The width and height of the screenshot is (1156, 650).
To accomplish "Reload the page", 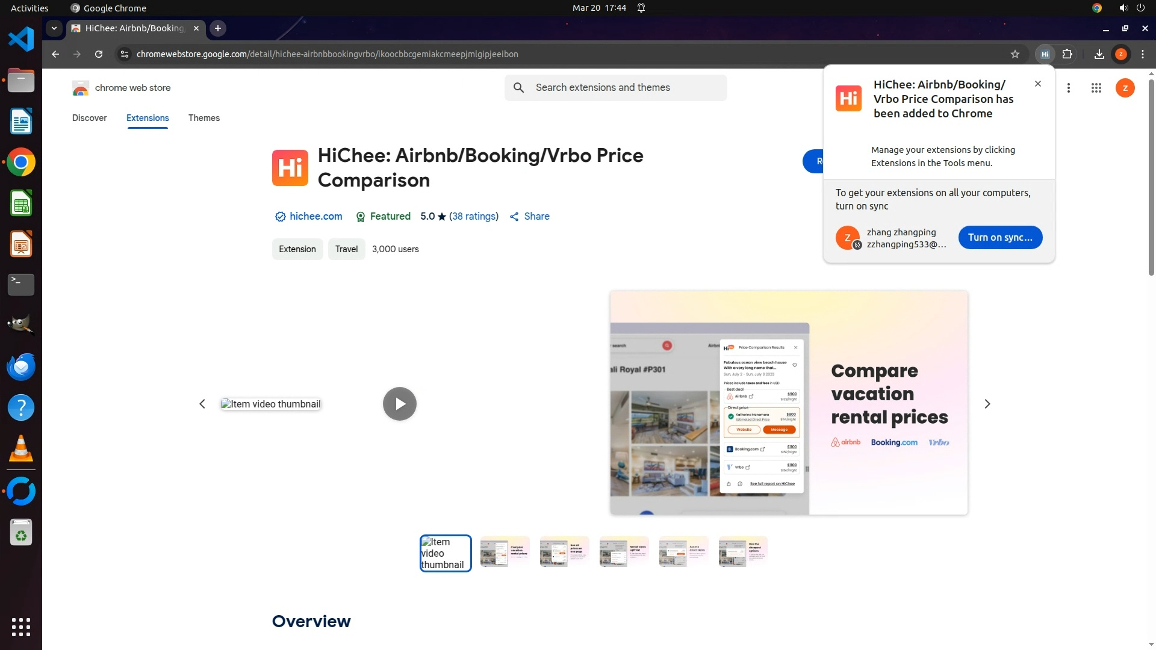I will tap(99, 54).
